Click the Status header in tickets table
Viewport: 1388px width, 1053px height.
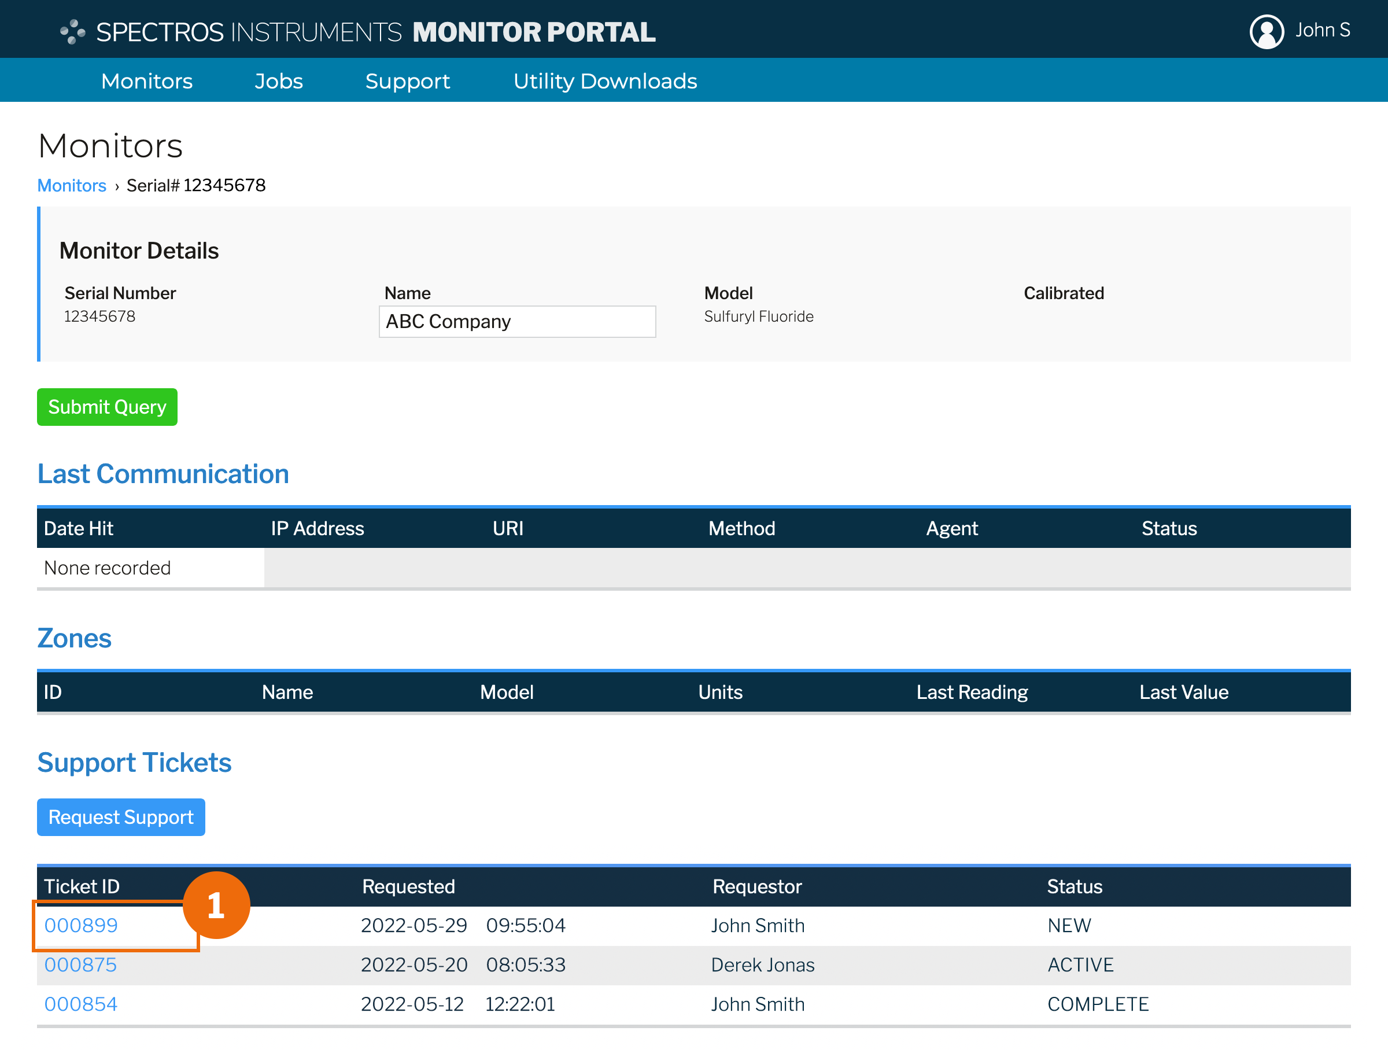tap(1075, 886)
